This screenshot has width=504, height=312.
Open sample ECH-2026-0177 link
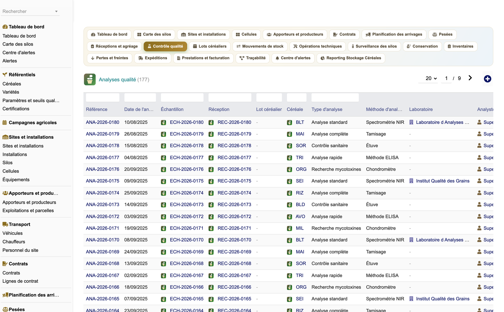coord(186,158)
